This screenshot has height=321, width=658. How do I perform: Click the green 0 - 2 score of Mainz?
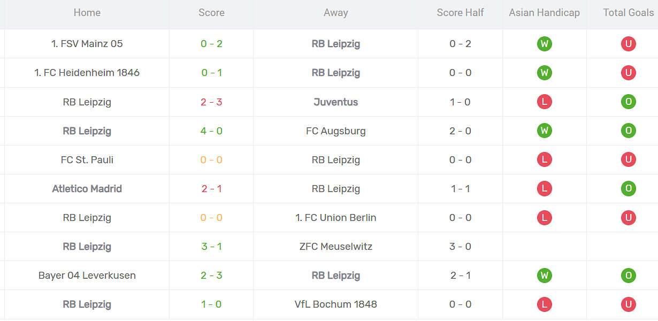[211, 44]
